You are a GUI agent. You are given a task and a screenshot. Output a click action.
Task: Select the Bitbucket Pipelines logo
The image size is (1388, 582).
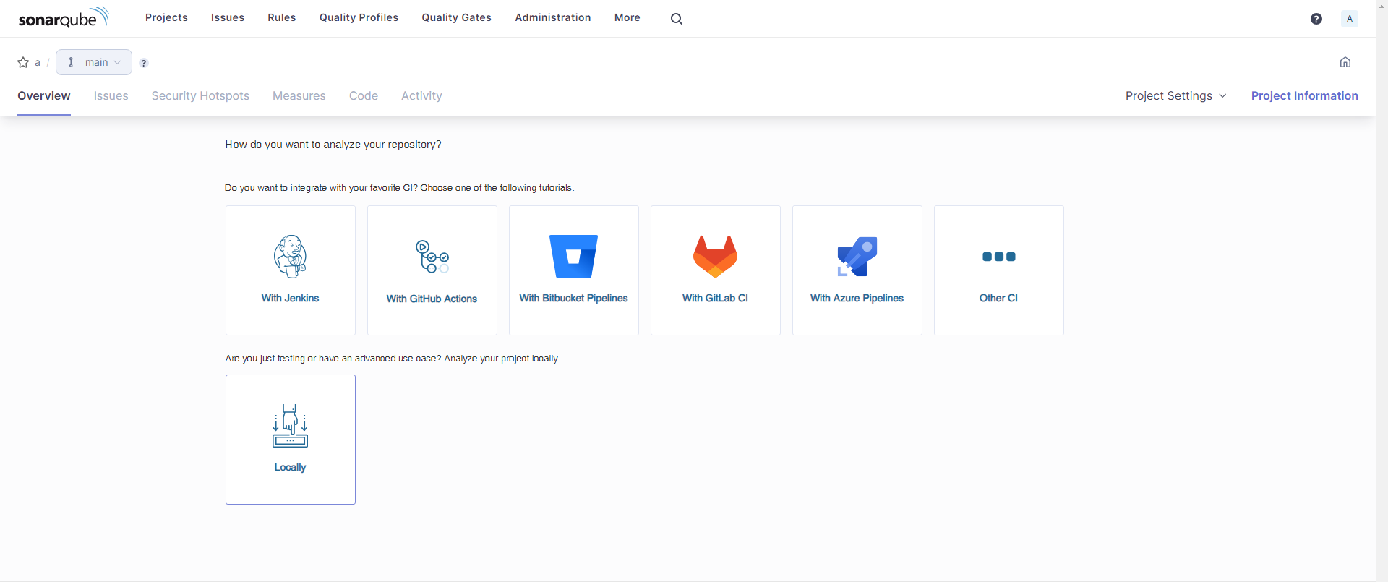(574, 257)
